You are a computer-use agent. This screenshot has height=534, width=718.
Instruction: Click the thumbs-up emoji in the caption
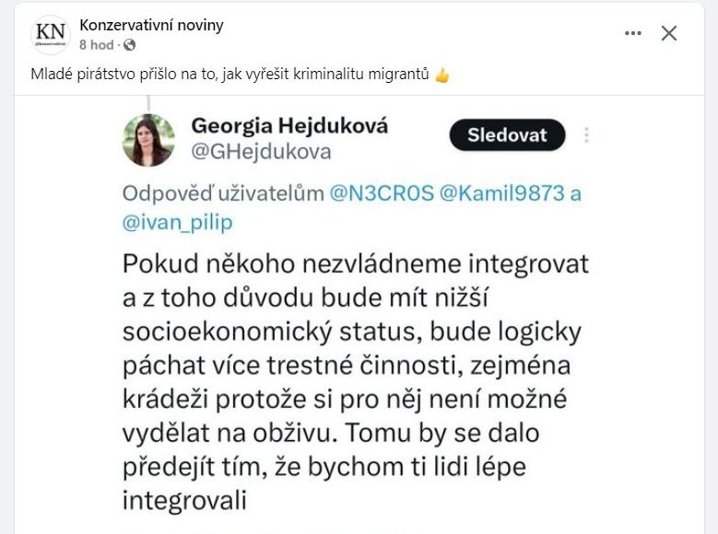click(x=442, y=75)
